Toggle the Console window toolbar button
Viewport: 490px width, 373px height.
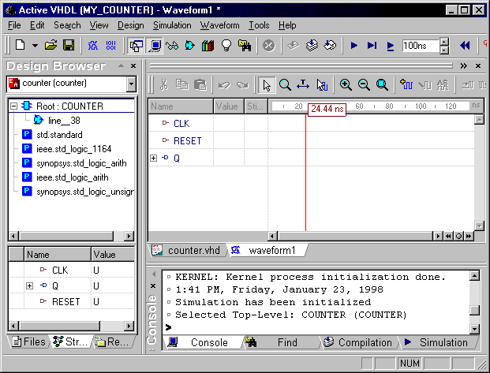[155, 46]
